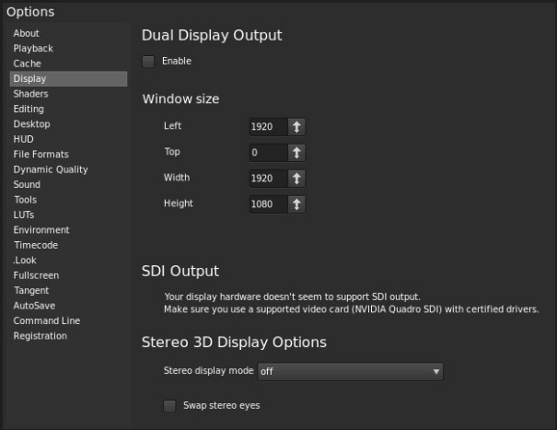Click the Left value stepper arrows
This screenshot has height=430, width=557.
(296, 127)
